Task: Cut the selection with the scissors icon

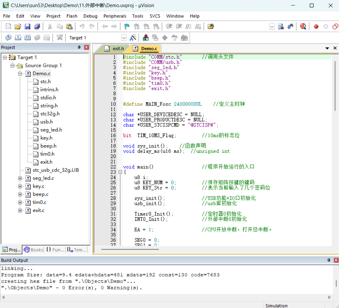Action: tap(50, 26)
